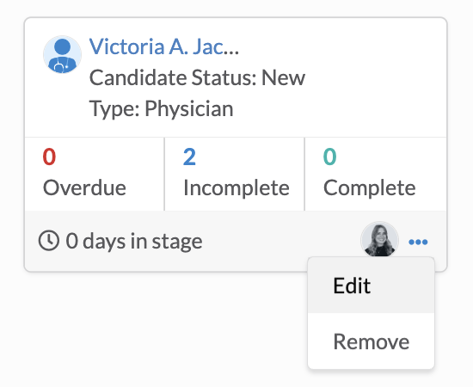Select the Overdue label text
This screenshot has width=473, height=387.
coord(84,187)
